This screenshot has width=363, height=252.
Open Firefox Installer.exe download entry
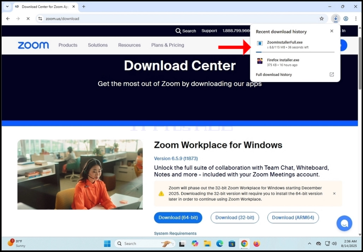pyautogui.click(x=295, y=62)
